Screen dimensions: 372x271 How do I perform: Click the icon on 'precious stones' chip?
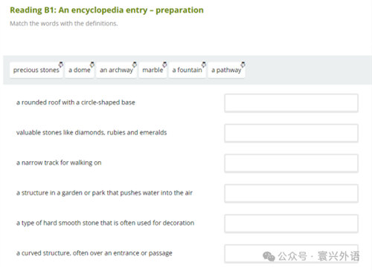61,65
